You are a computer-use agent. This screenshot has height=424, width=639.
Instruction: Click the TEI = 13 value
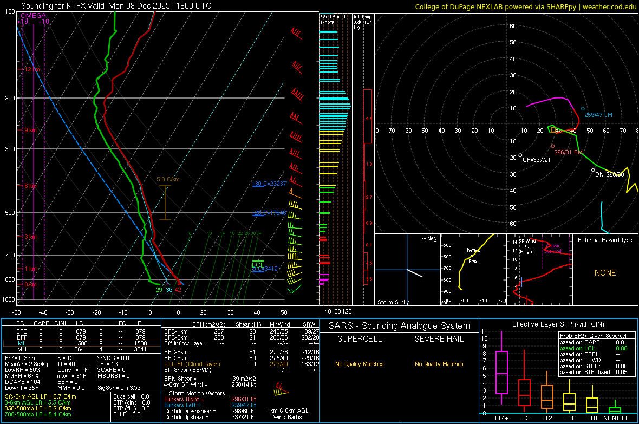108,364
